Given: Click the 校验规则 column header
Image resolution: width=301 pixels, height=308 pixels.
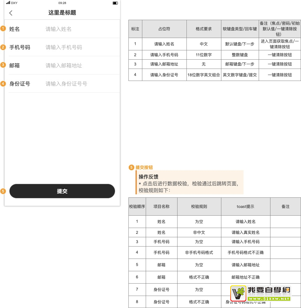Looking at the screenshot, I should pyautogui.click(x=199, y=206).
